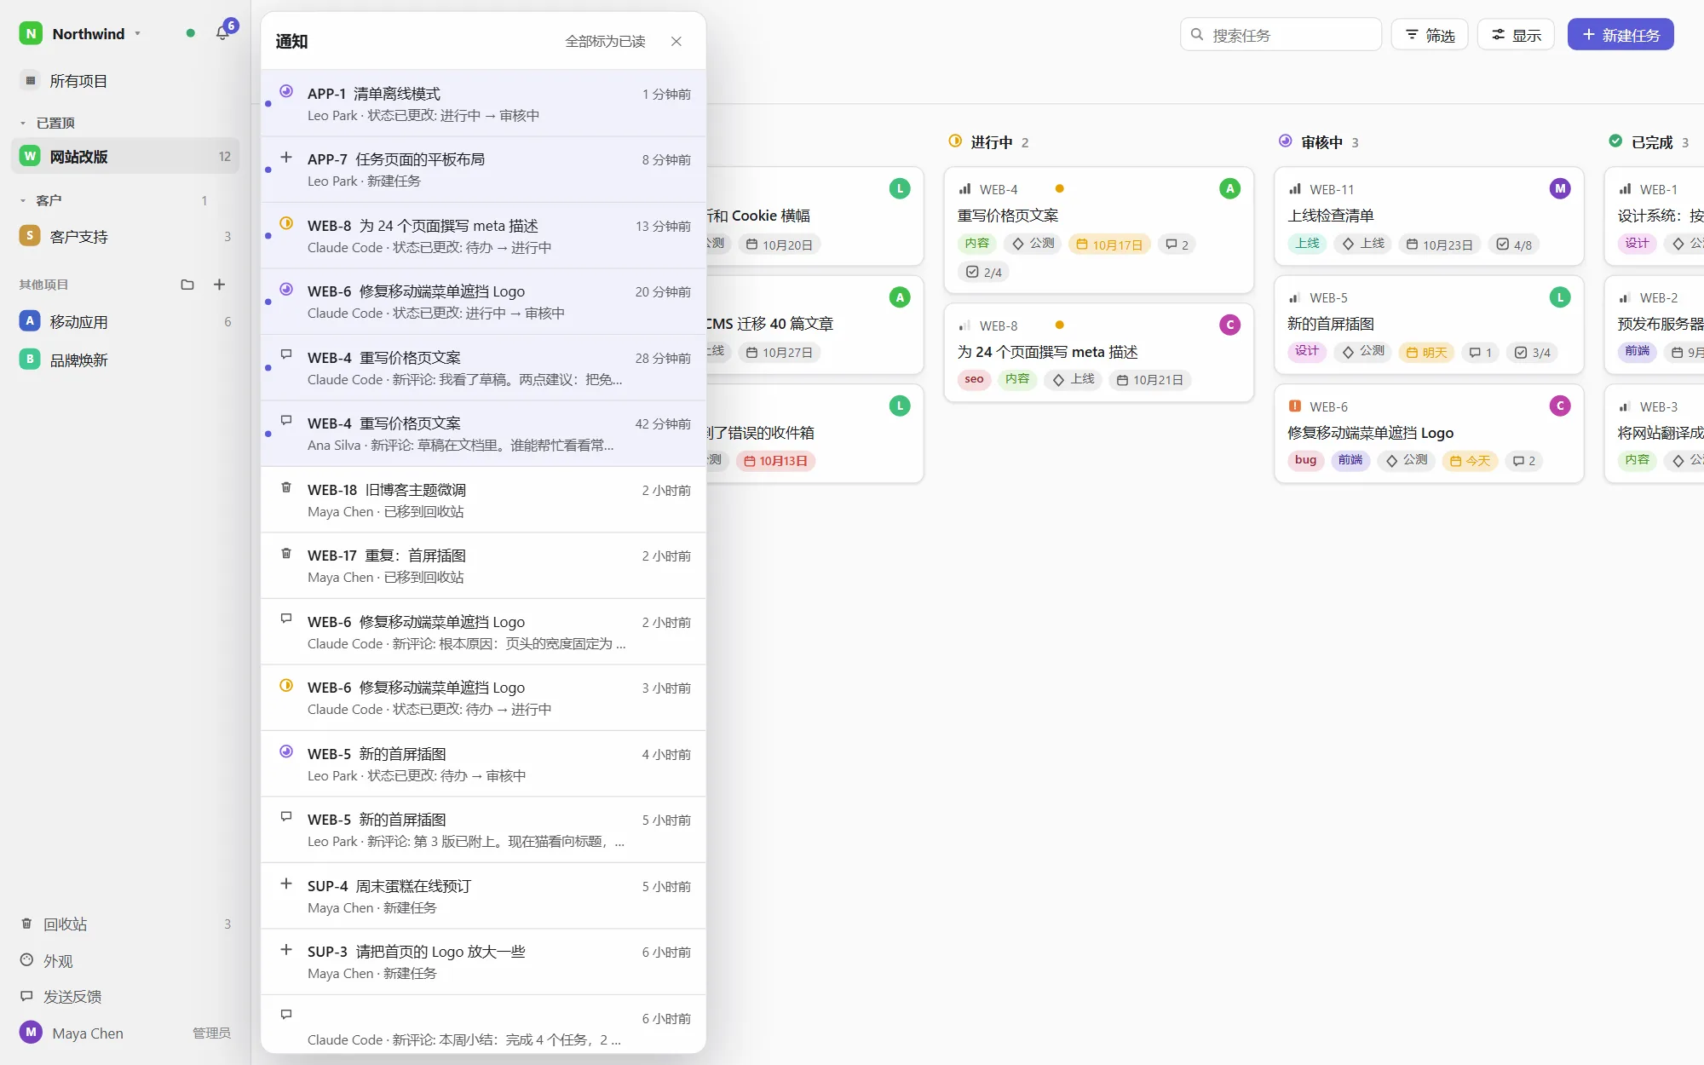This screenshot has width=1704, height=1065.
Task: Open WEB-18 旧博客主题微调 notification
Action: 483,500
